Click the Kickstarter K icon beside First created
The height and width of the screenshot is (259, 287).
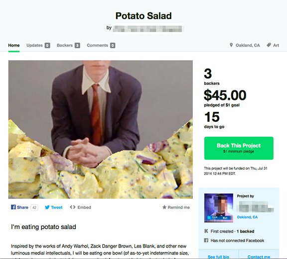tap(206, 231)
